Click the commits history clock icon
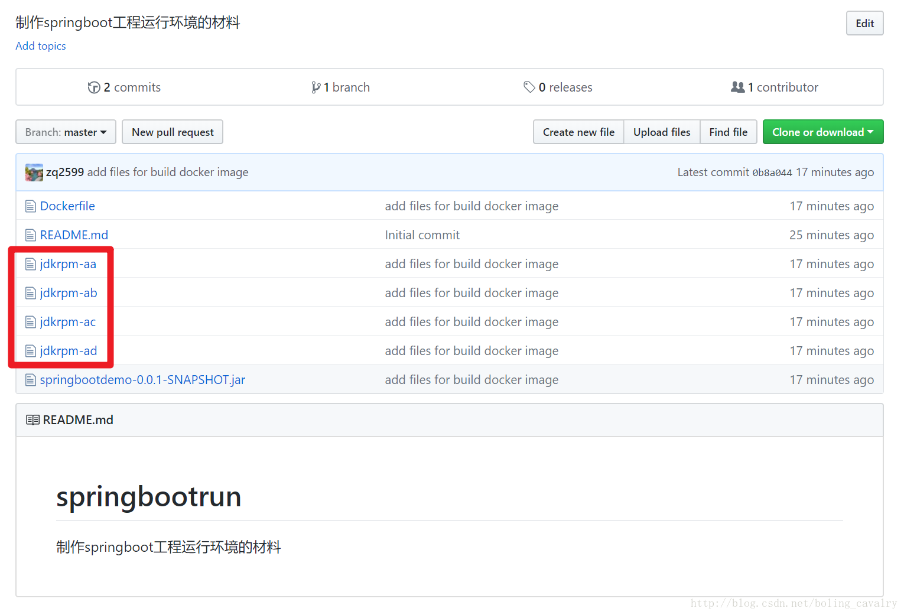 [x=94, y=87]
